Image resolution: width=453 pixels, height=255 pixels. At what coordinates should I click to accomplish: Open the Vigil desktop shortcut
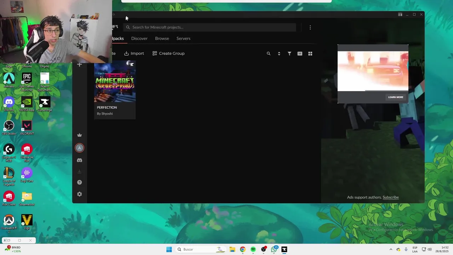[27, 222]
